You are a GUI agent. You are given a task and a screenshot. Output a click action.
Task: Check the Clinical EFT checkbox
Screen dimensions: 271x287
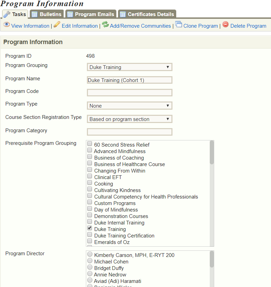(x=90, y=176)
